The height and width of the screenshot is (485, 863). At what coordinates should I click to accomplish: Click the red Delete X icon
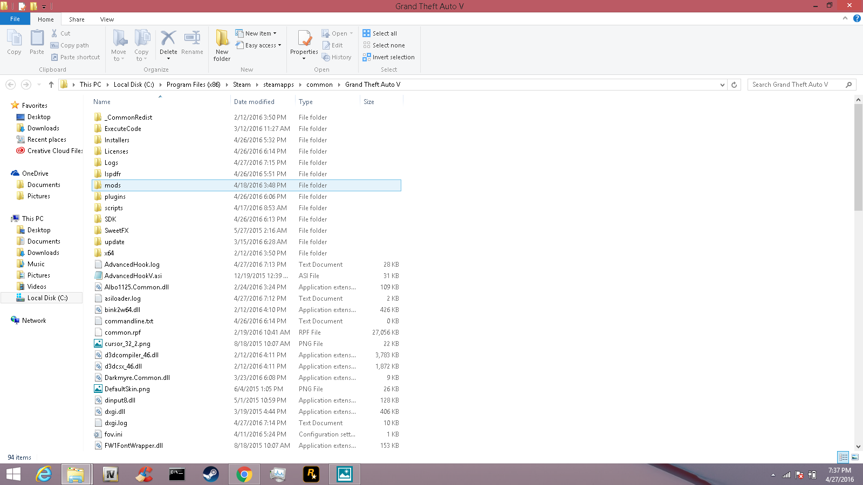168,38
